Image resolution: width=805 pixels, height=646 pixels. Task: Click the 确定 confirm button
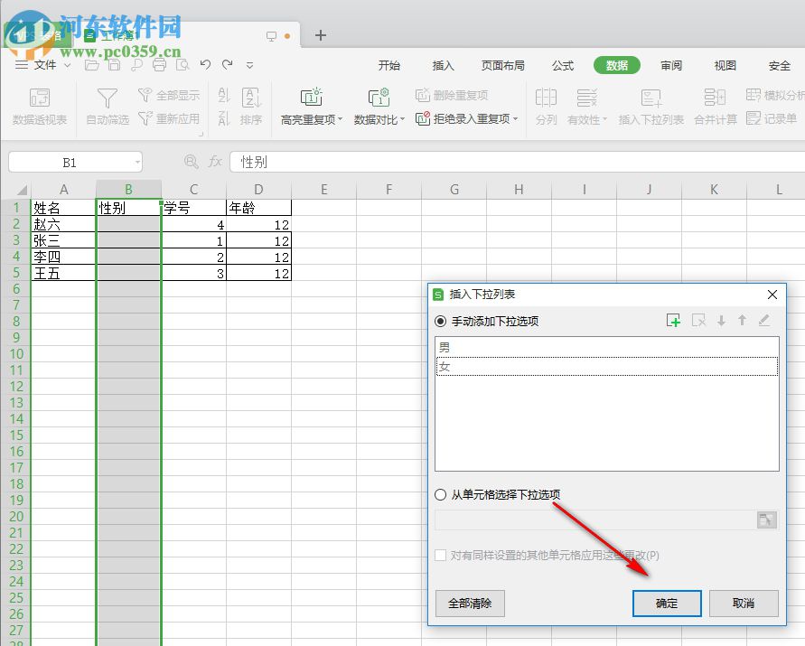[x=667, y=604]
